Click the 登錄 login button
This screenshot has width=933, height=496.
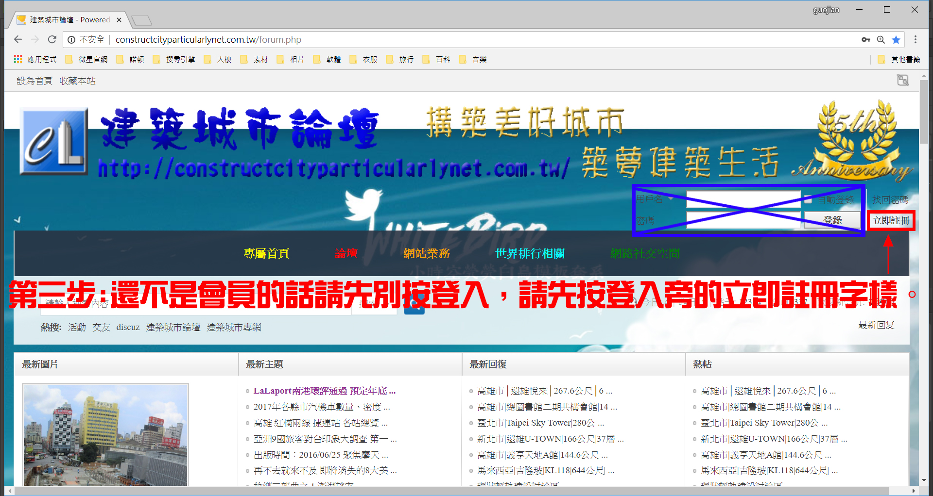(x=832, y=220)
